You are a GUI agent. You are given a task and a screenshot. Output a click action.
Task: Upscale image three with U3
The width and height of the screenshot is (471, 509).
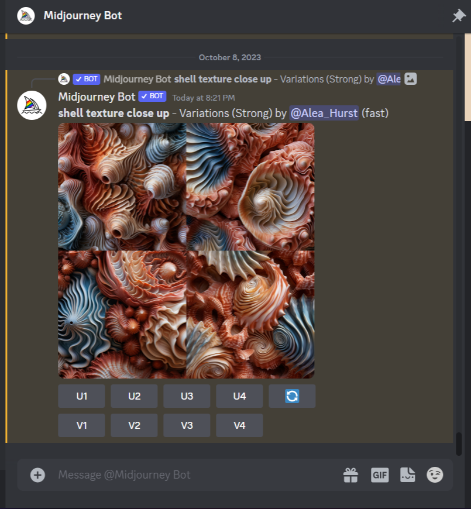point(187,396)
